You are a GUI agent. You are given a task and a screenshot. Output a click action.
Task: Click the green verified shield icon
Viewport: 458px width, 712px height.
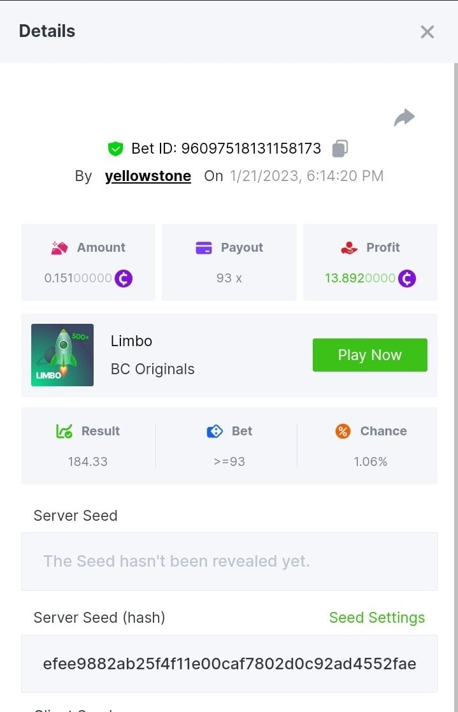click(115, 149)
